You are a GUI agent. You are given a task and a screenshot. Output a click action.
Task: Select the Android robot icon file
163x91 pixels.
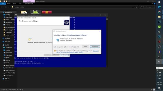tap(35, 12)
